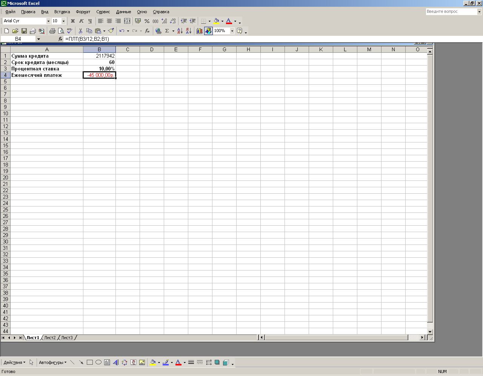Click column B header
This screenshot has width=483, height=376.
[99, 49]
